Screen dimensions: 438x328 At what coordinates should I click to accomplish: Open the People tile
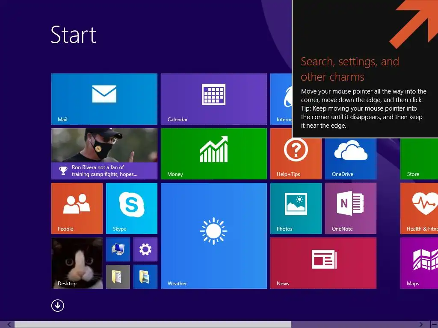(77, 208)
